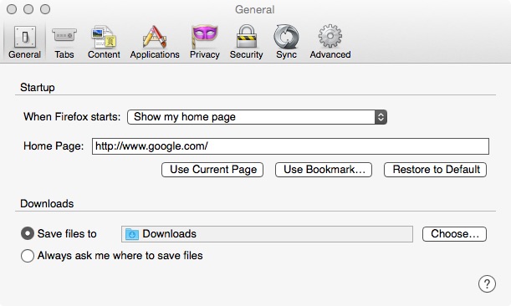
Task: Click the help question mark button
Action: [x=487, y=283]
